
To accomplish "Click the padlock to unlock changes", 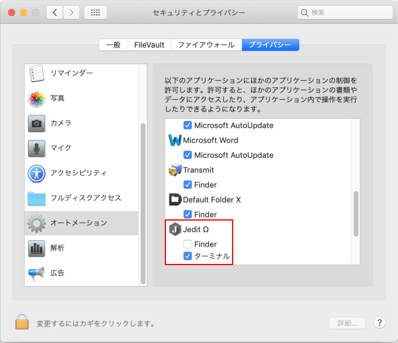I will point(22,321).
